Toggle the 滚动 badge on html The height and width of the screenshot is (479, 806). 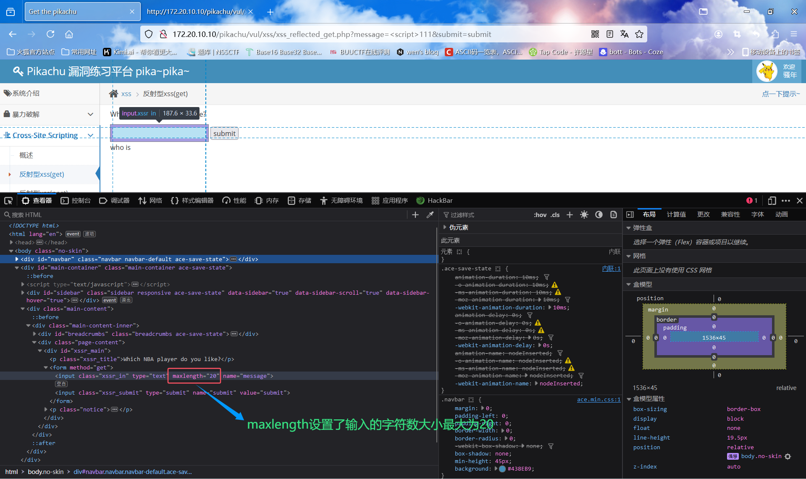click(x=89, y=234)
